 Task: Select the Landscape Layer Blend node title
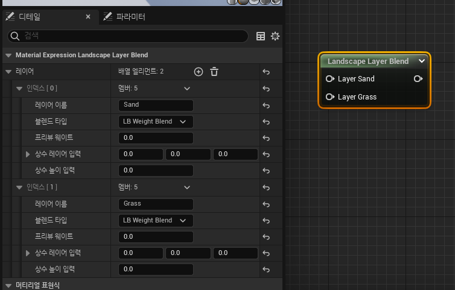(368, 61)
